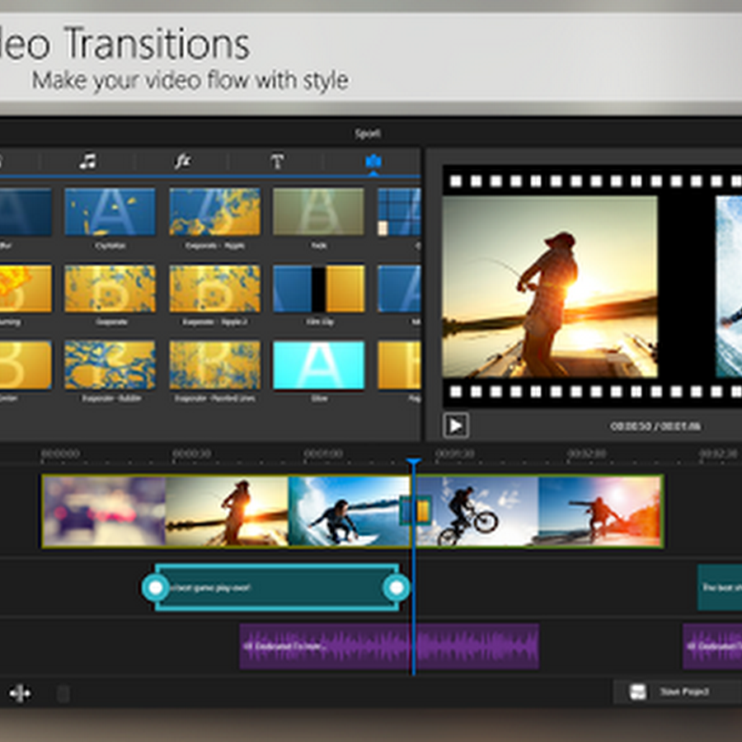The image size is (742, 742).
Task: Open the title text tab
Action: point(277,162)
